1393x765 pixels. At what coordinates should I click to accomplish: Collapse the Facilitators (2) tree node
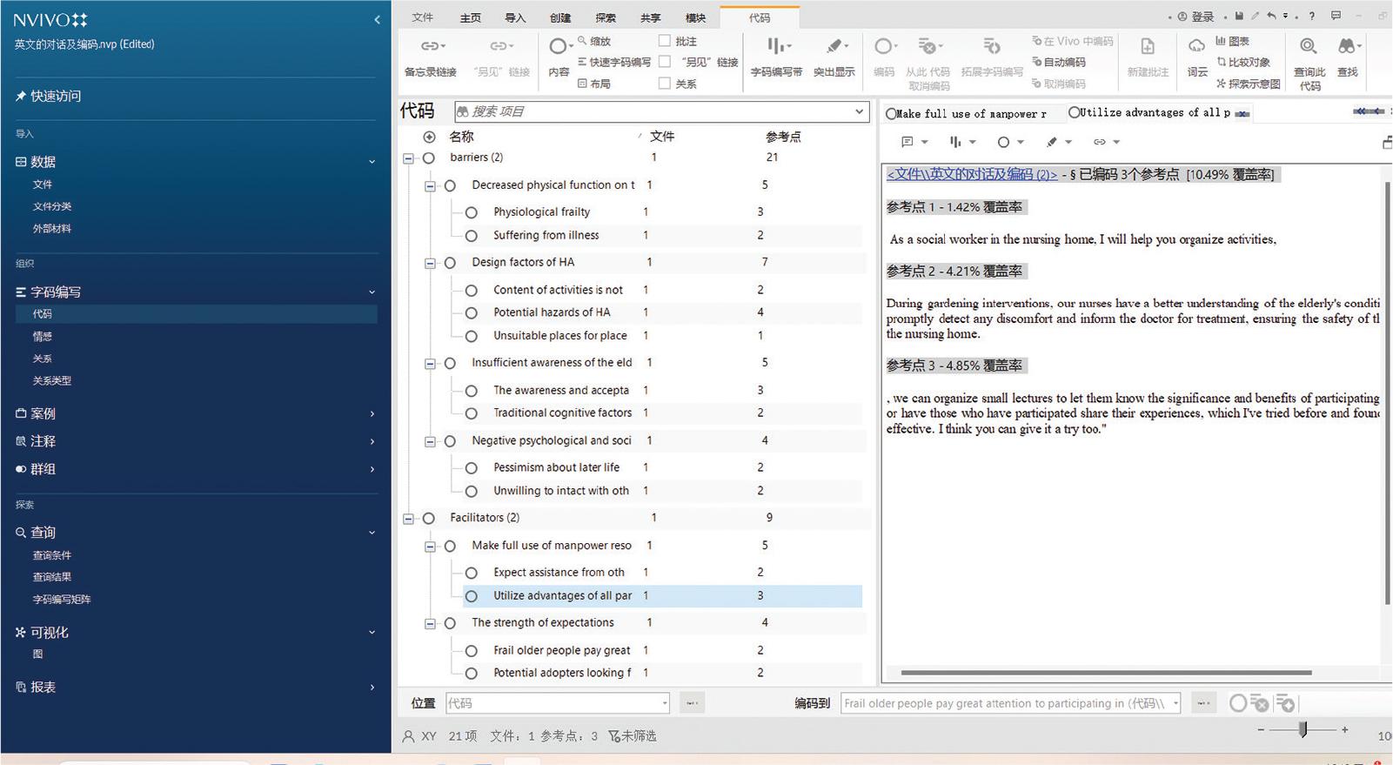[408, 519]
